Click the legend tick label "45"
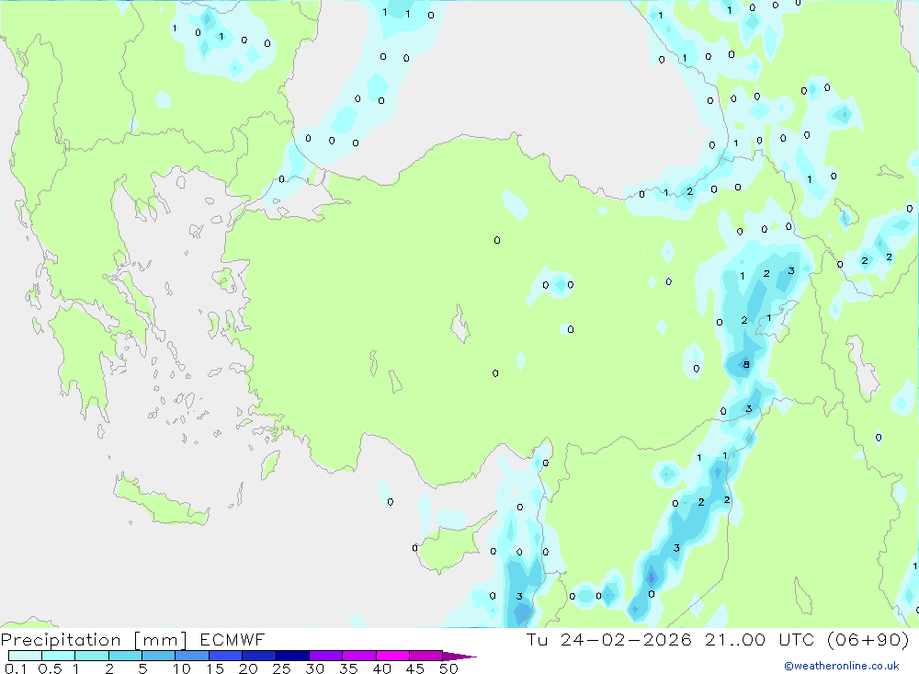Viewport: 919px width, 674px height. click(415, 668)
